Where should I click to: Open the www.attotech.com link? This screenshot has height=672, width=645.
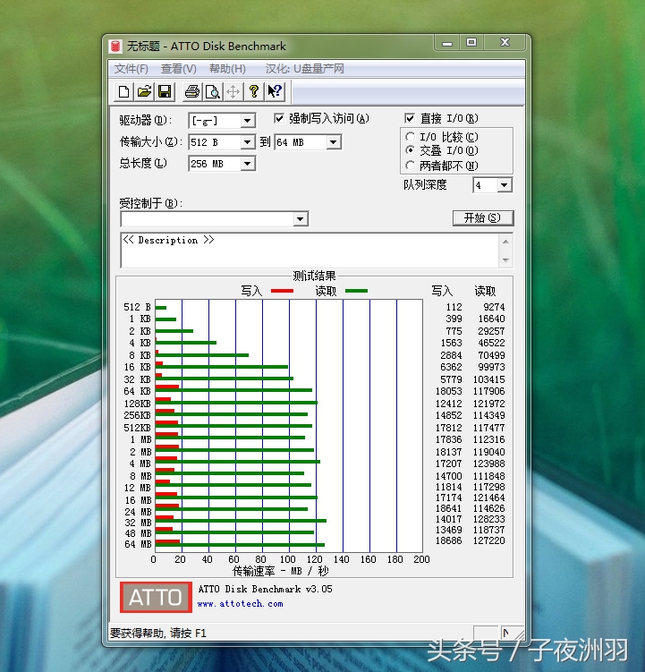tap(240, 603)
